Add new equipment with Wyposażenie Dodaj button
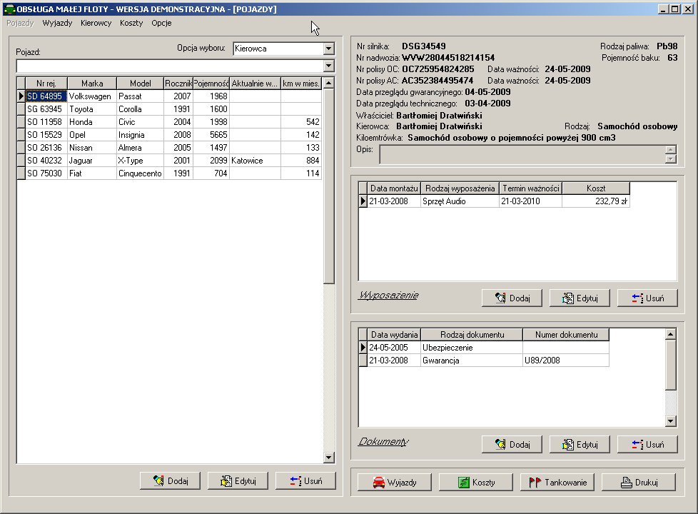Screen dimensions: 698x514 [x=512, y=298]
